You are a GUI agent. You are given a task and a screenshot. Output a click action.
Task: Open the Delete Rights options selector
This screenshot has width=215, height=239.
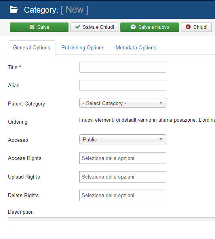point(123,196)
